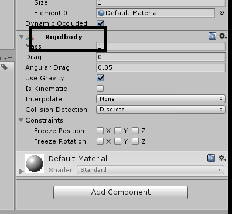
Task: Open the Interpolate dropdown
Action: click(x=161, y=99)
